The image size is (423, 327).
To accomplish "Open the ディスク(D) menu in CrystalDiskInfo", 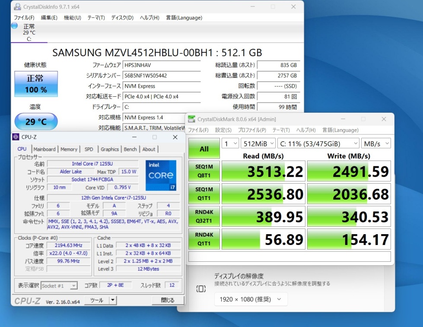I will [122, 18].
